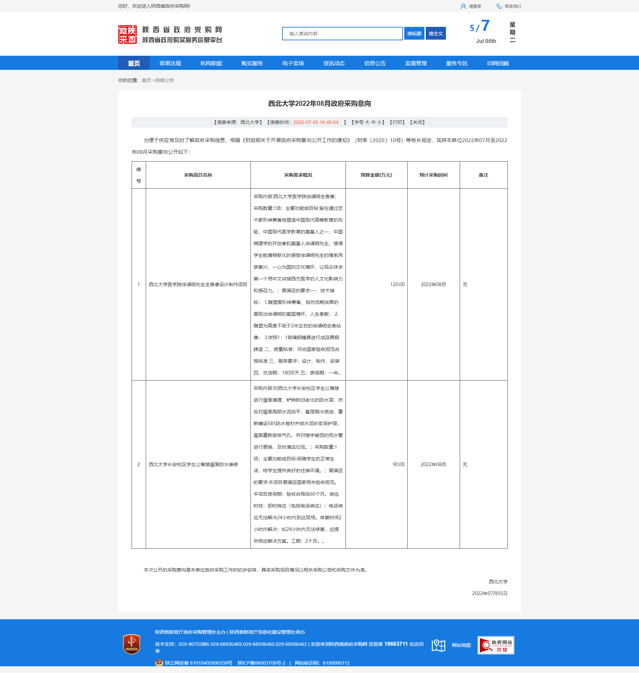Open the 政策法规 menu
639x673 pixels.
coord(170,63)
